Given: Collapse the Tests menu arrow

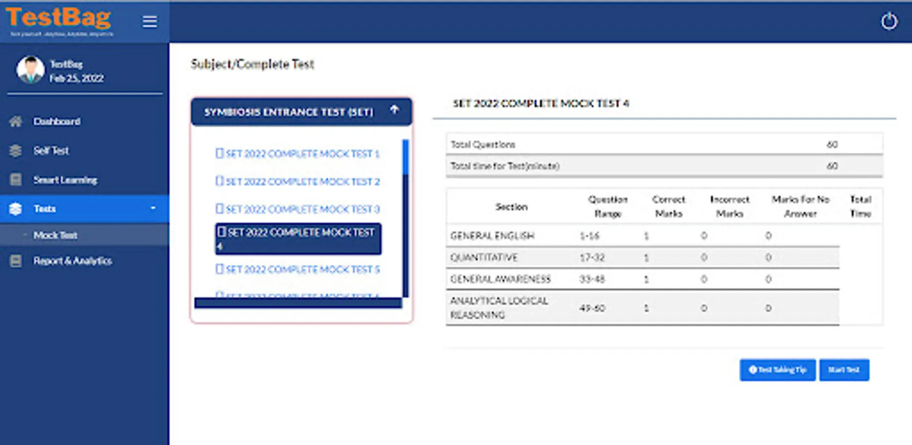Looking at the screenshot, I should 153,208.
